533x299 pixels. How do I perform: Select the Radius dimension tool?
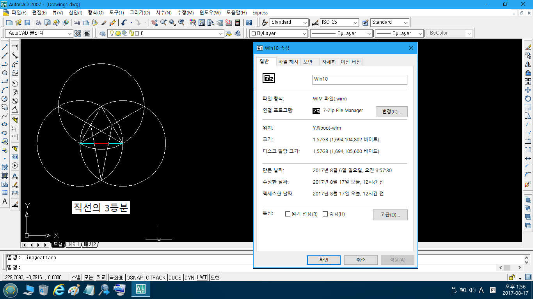[x=15, y=83]
